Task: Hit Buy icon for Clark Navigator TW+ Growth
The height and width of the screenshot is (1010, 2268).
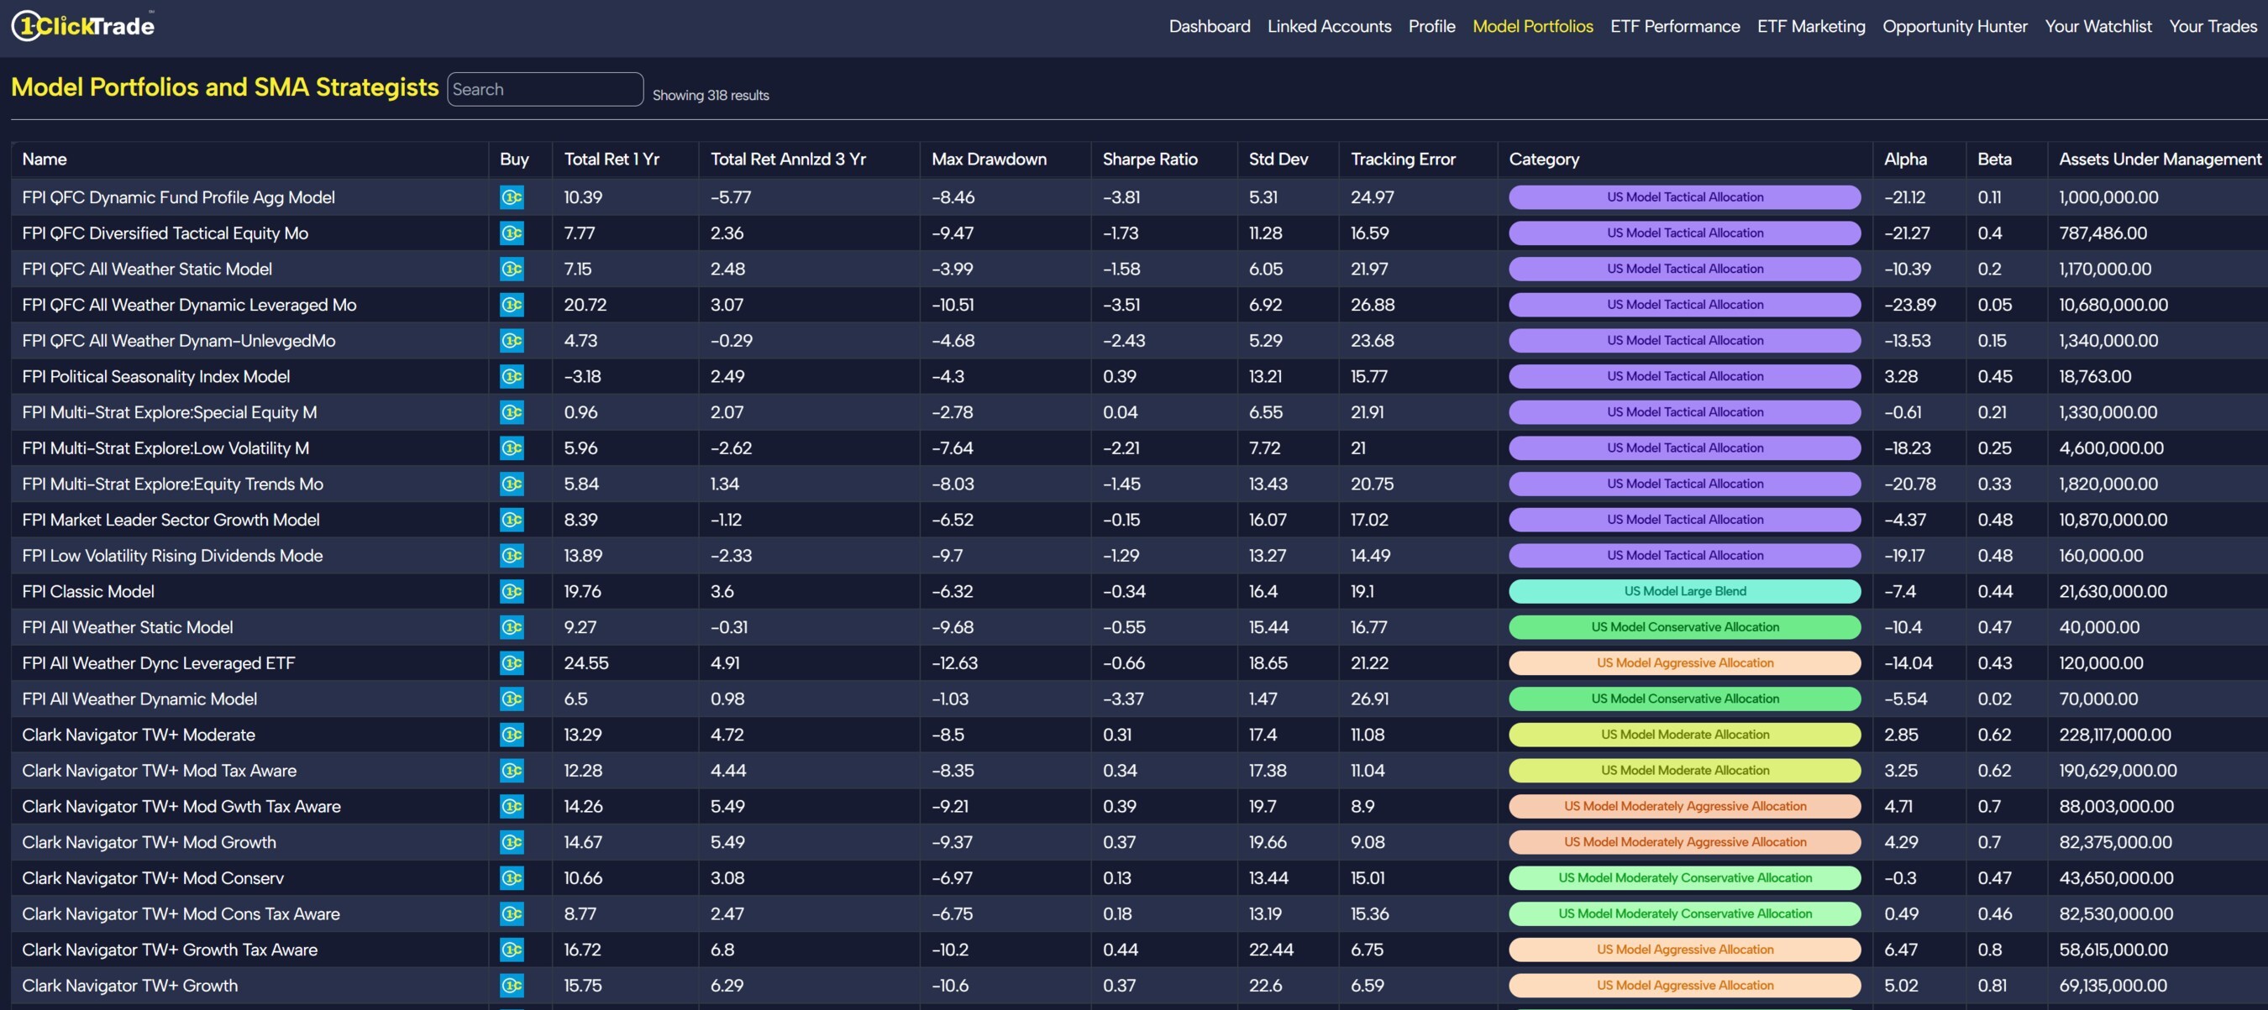Action: pyautogui.click(x=512, y=986)
